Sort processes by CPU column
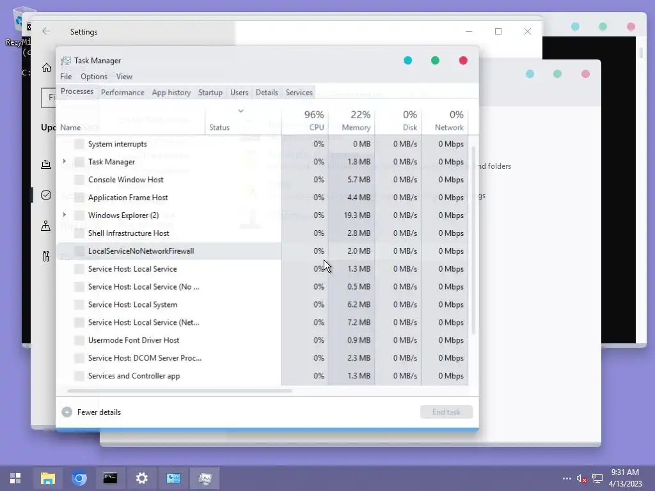 tap(305, 120)
